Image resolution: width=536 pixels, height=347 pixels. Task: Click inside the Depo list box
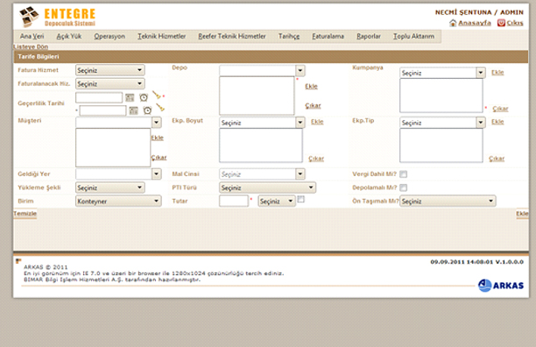[257, 96]
